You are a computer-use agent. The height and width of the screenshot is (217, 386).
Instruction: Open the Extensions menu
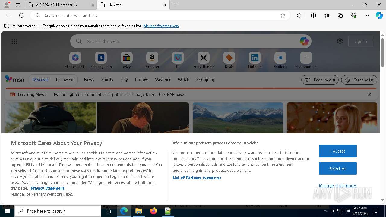coord(299,15)
